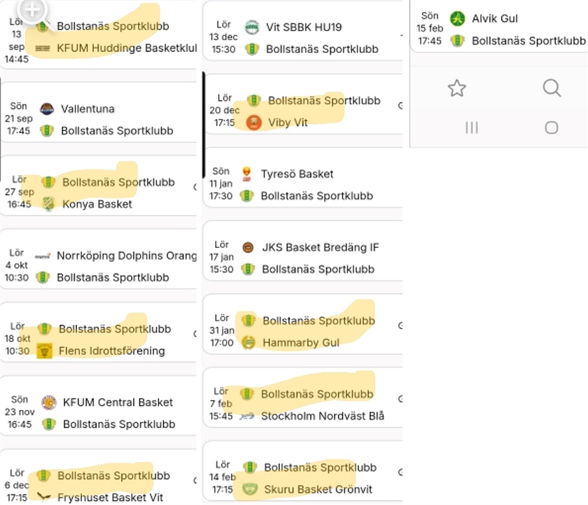The image size is (588, 505).
Task: Click Bollstanäs logo in the 13 dec match
Action: click(x=252, y=49)
